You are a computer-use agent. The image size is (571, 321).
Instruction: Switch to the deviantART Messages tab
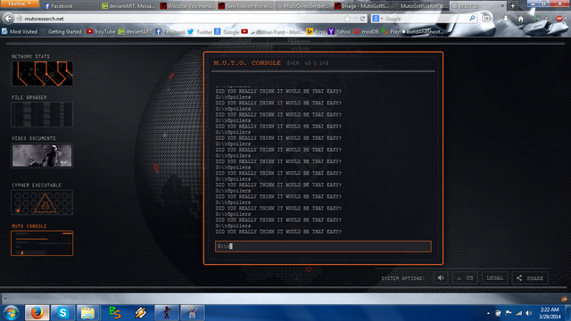(x=128, y=6)
